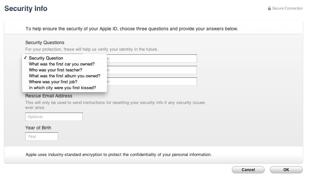Click the Optional rescue email field

pyautogui.click(x=54, y=116)
